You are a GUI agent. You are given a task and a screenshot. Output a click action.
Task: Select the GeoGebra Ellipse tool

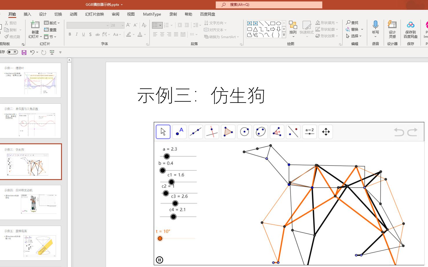pos(261,132)
